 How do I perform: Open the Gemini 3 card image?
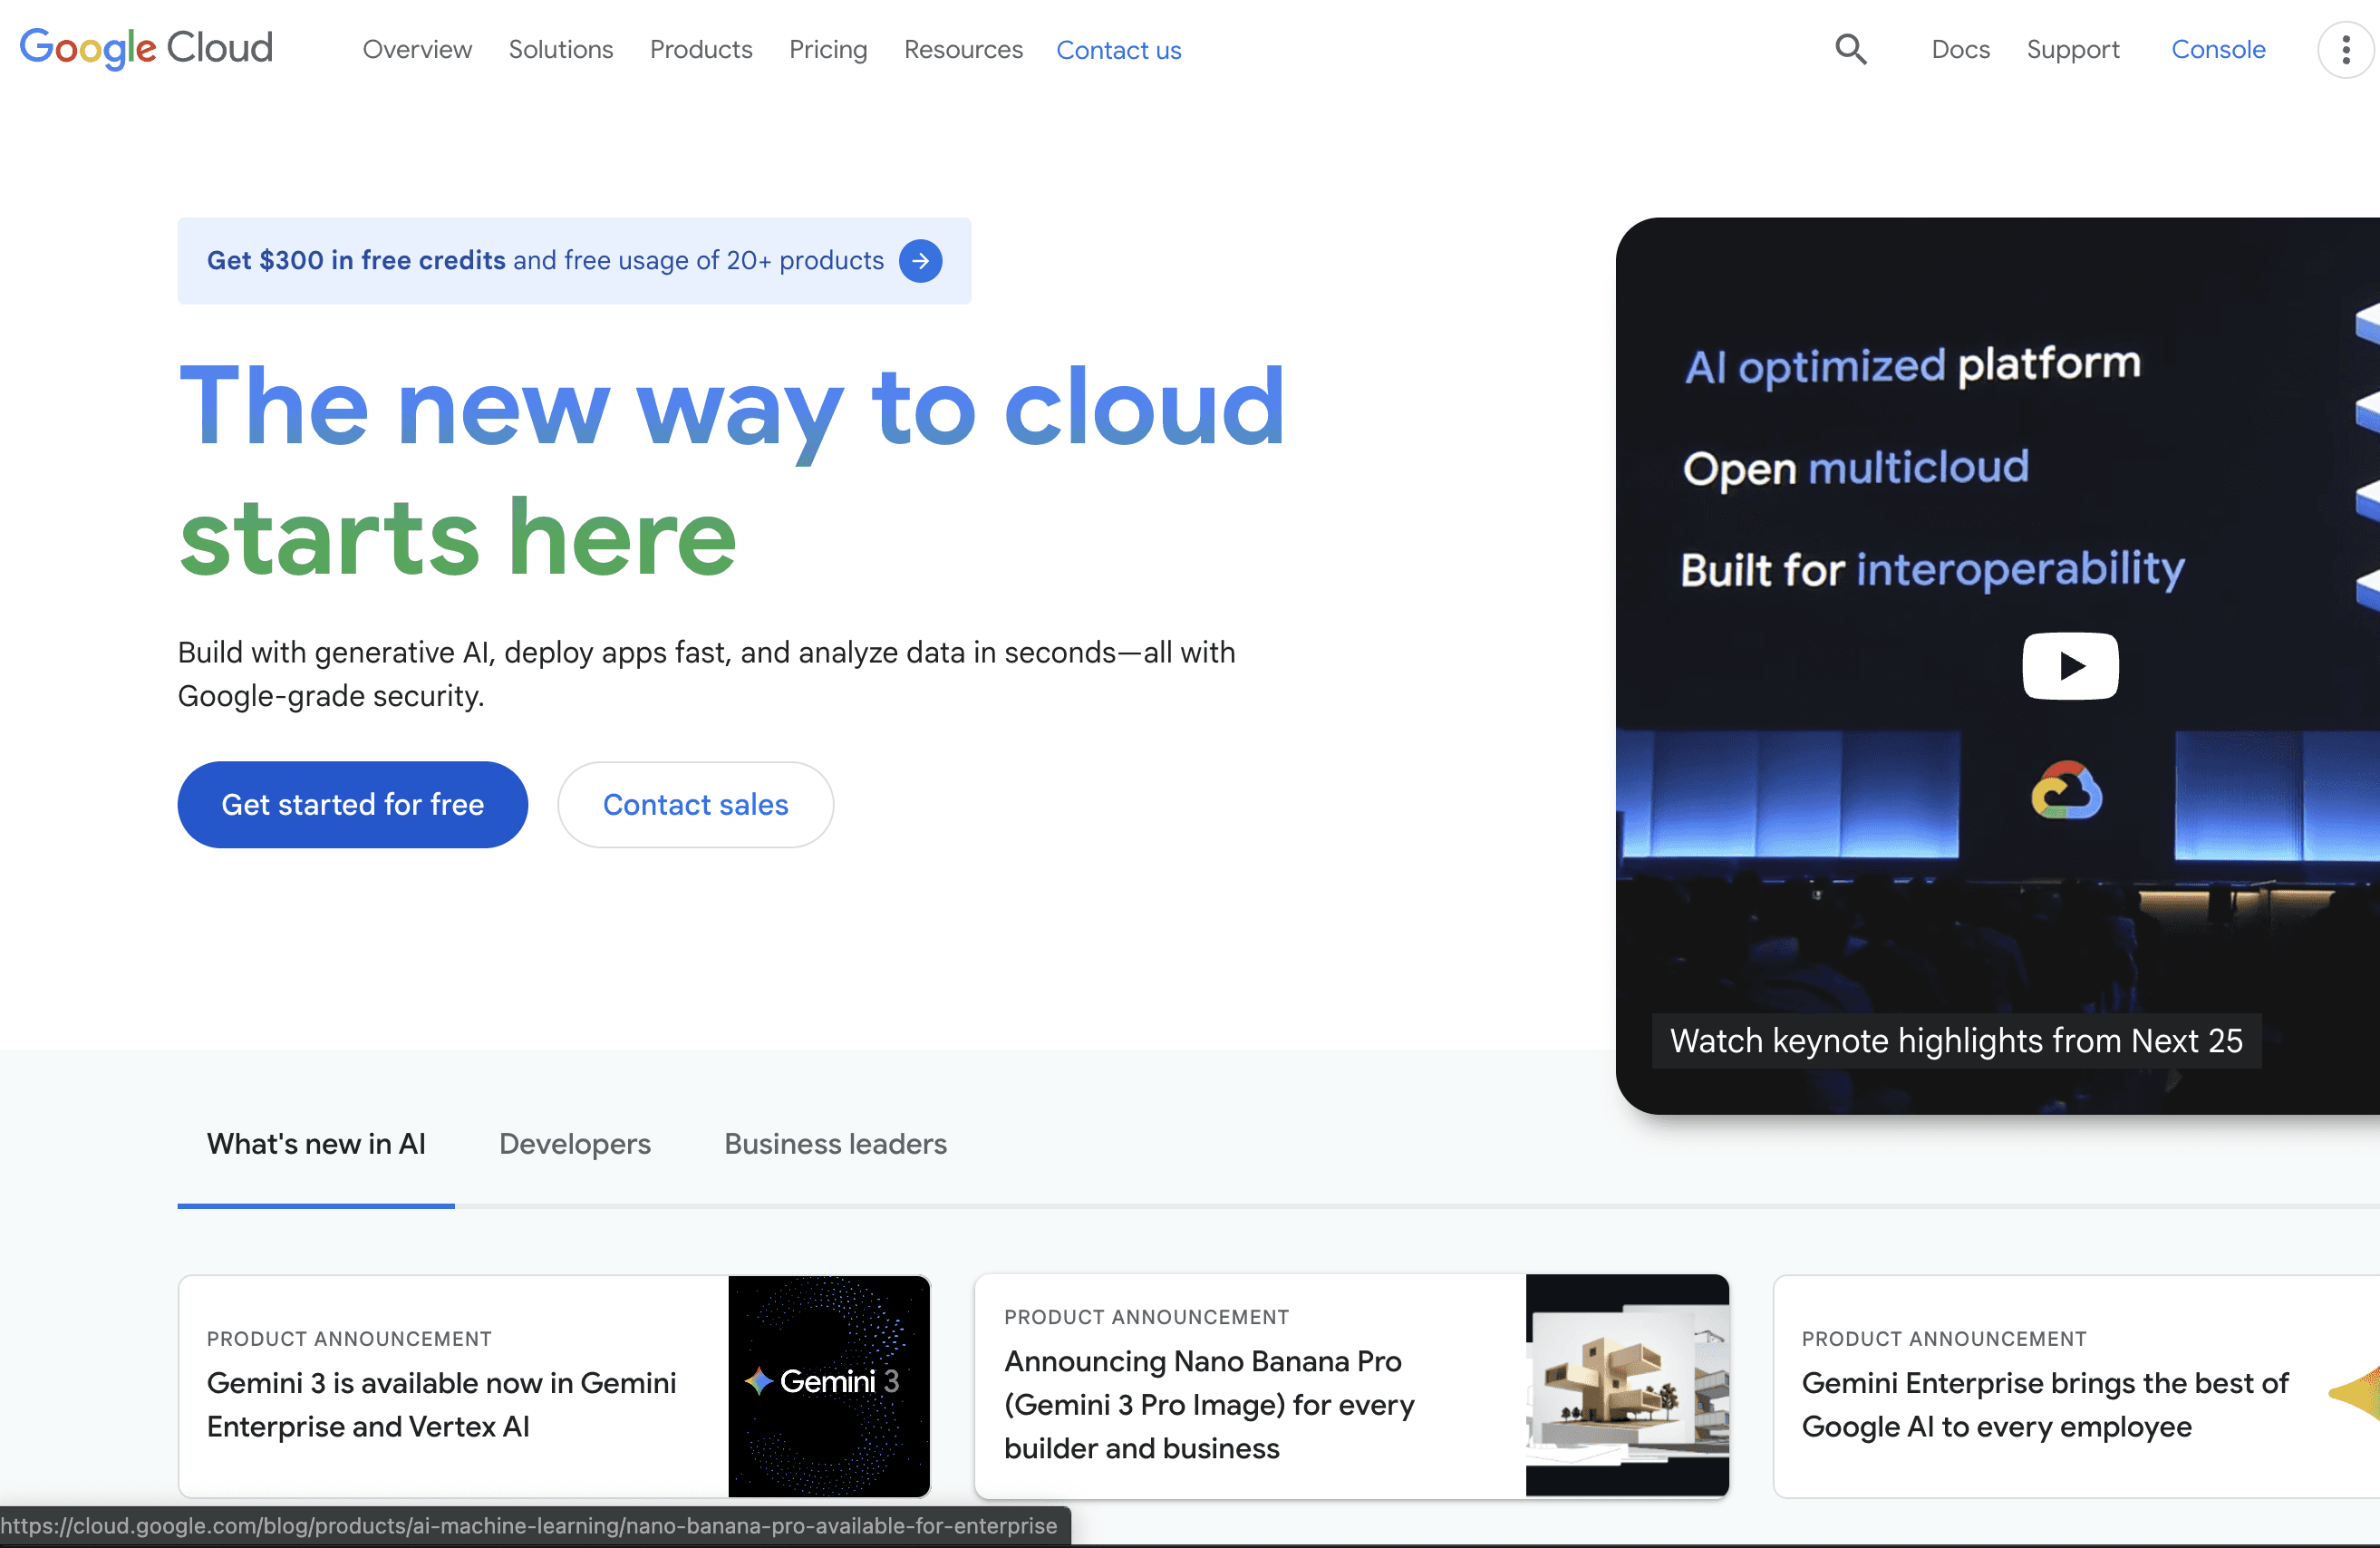[x=829, y=1385]
